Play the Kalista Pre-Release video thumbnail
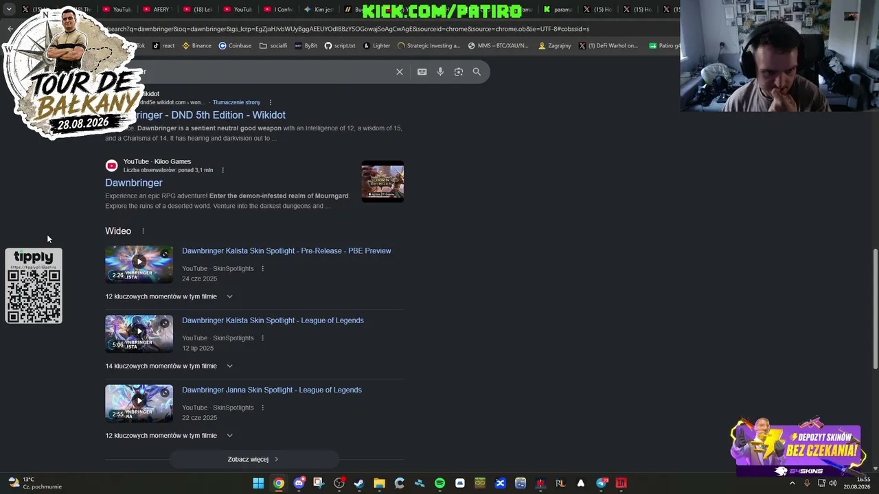879x494 pixels. pos(139,265)
